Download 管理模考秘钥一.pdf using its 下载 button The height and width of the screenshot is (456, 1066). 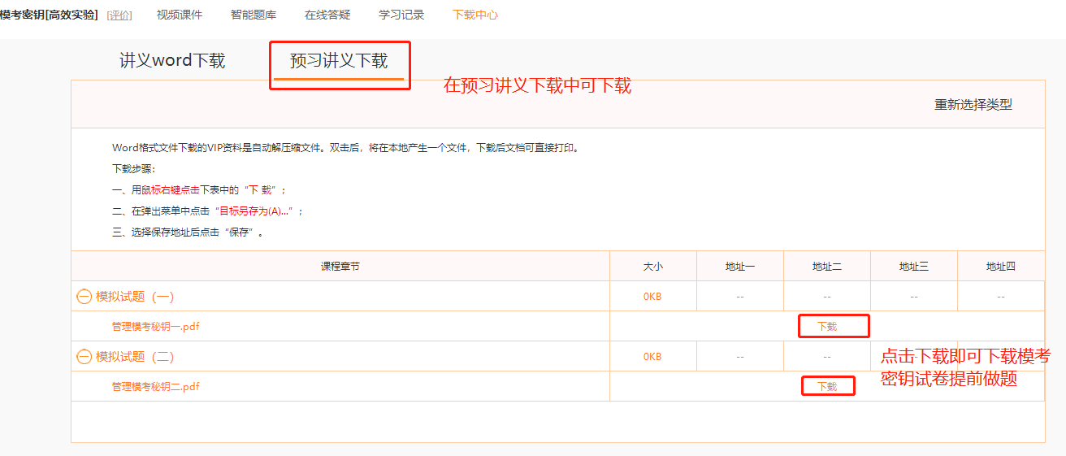(827, 327)
